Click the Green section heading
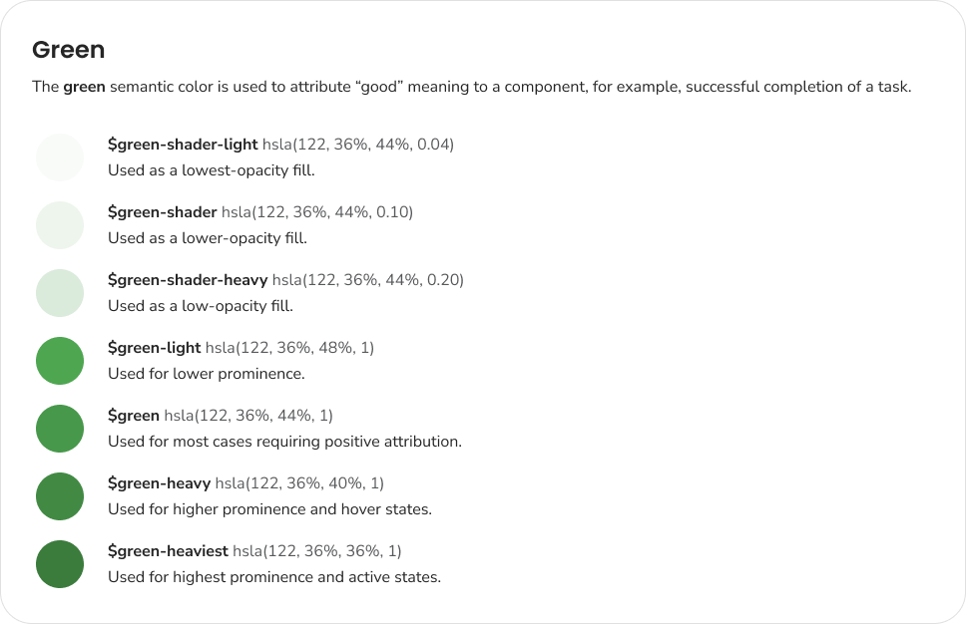 [x=68, y=50]
